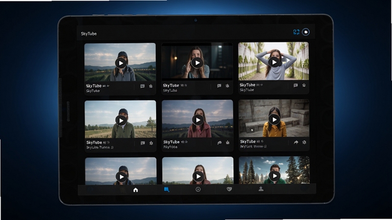Star the hands-on-head woman's video

pos(304,85)
